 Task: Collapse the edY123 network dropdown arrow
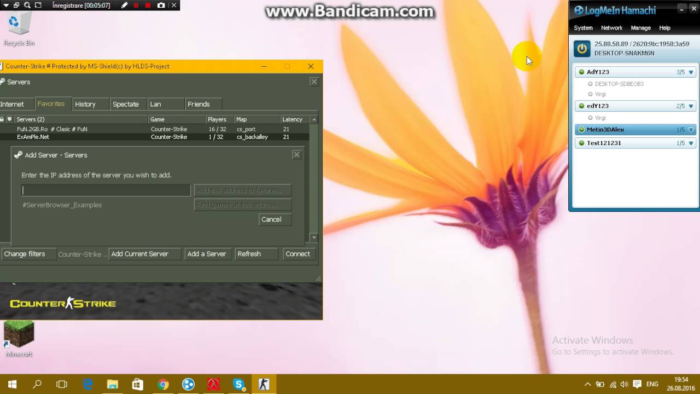691,106
